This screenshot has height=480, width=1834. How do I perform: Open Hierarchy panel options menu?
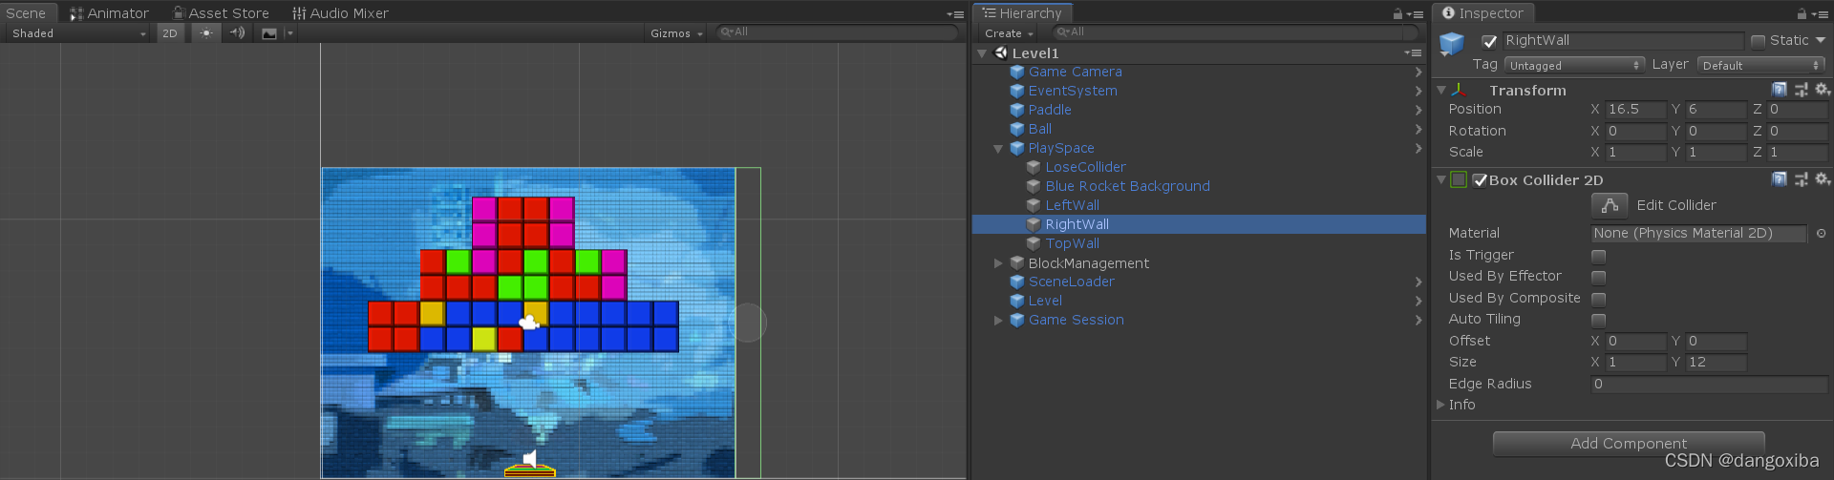[1416, 14]
